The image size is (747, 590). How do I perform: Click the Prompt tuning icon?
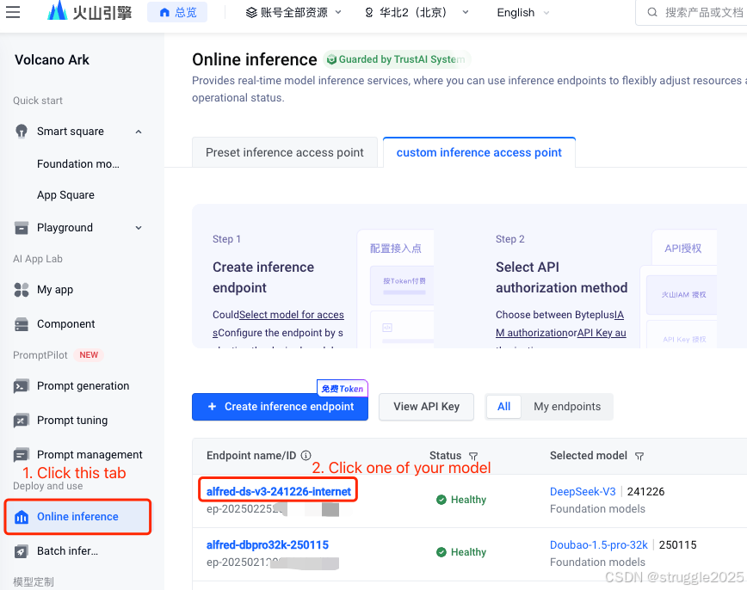tap(21, 421)
